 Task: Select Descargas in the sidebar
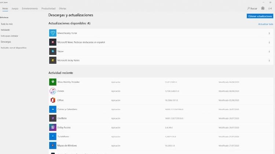(x=6, y=42)
